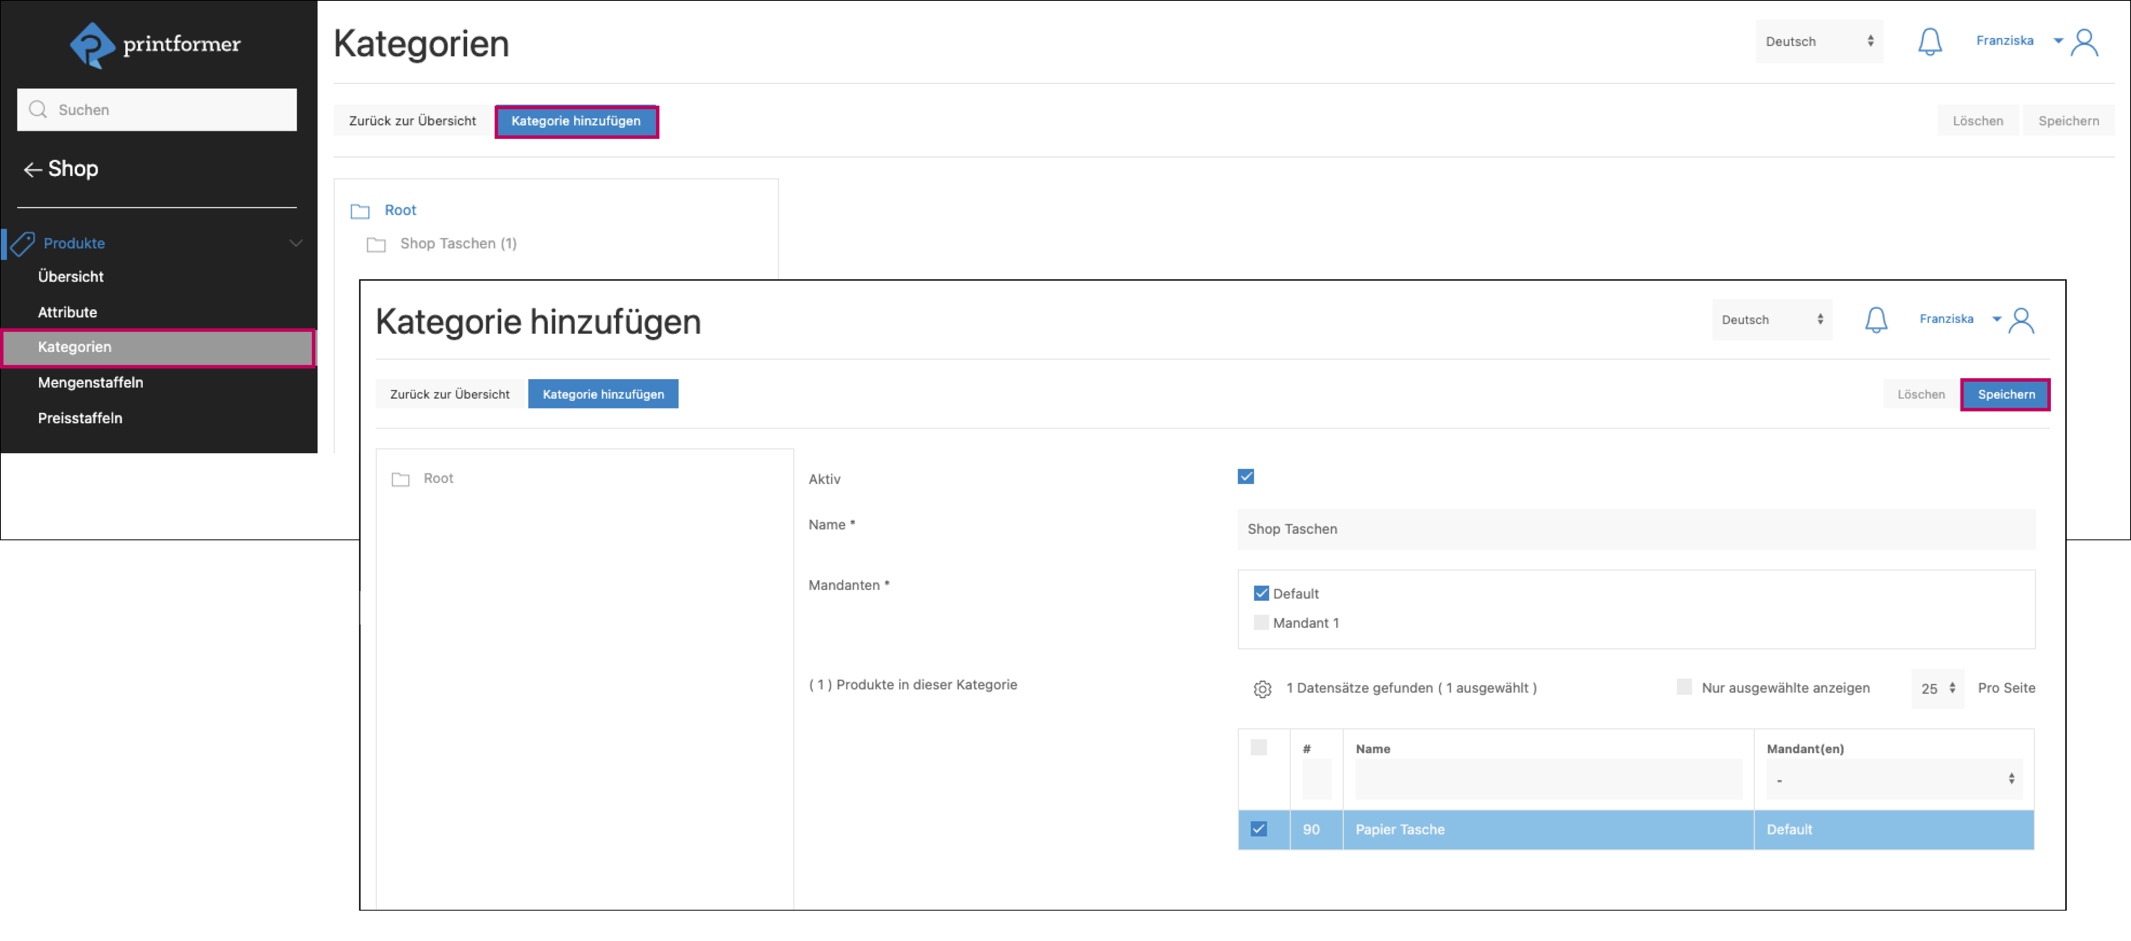This screenshot has width=2131, height=941.
Task: Open table settings gear icon
Action: tap(1262, 689)
